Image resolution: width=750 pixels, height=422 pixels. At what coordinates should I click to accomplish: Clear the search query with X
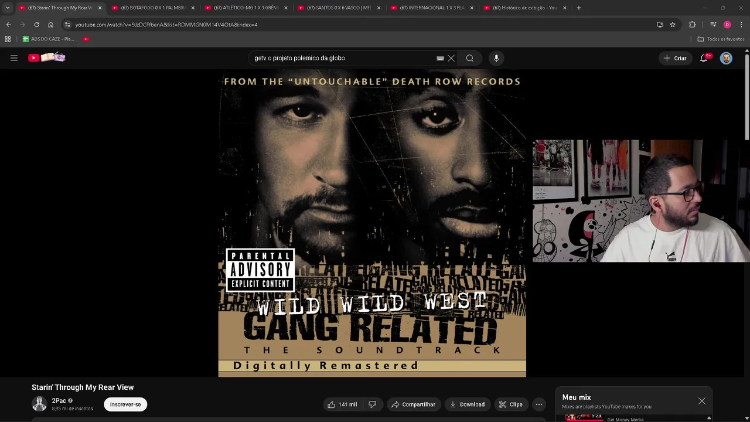(451, 58)
